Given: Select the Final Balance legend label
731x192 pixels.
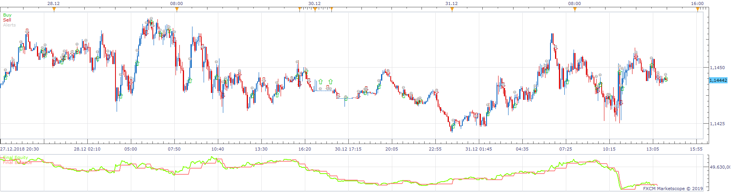Looking at the screenshot, I should [17, 162].
